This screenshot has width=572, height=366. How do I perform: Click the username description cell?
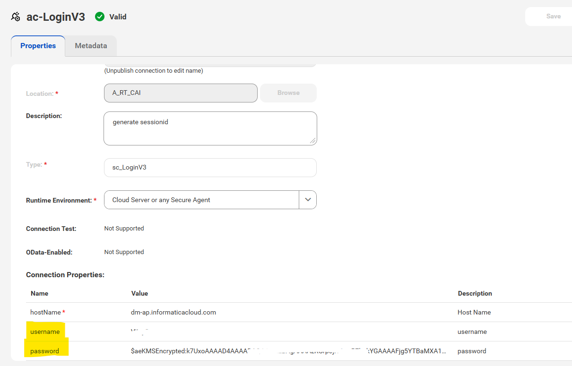pyautogui.click(x=472, y=332)
